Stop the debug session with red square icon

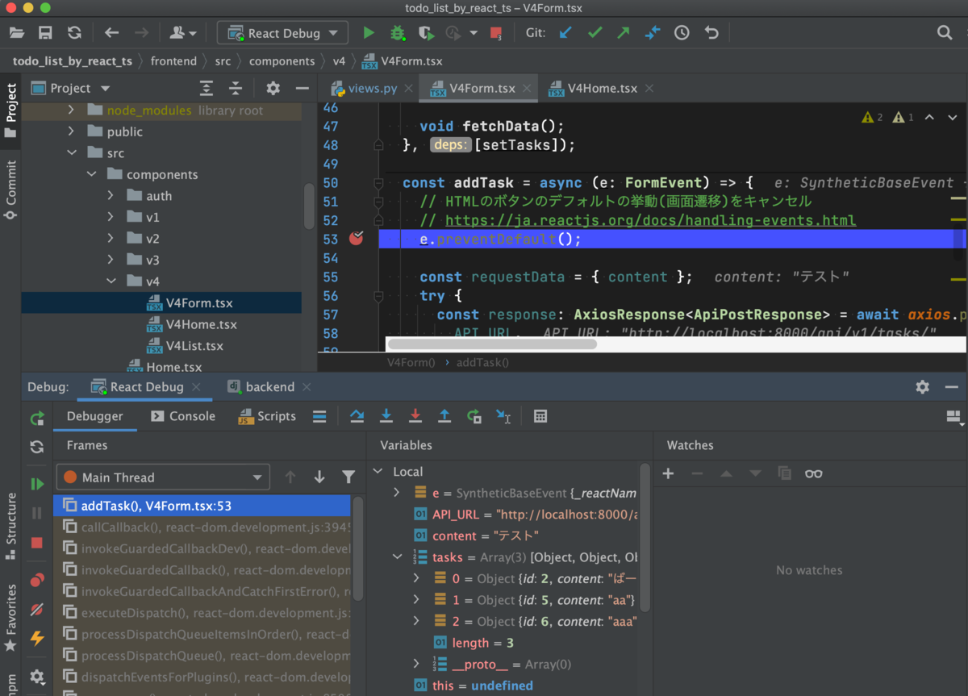click(x=36, y=543)
